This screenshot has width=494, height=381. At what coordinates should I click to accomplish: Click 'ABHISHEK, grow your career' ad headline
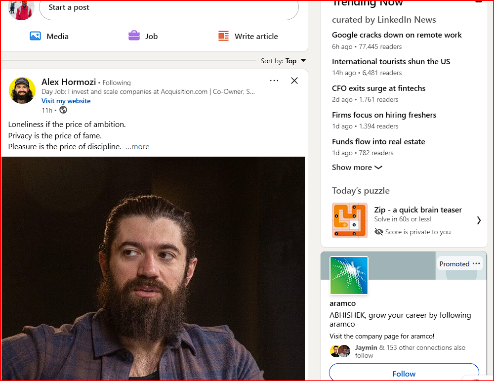pyautogui.click(x=400, y=320)
